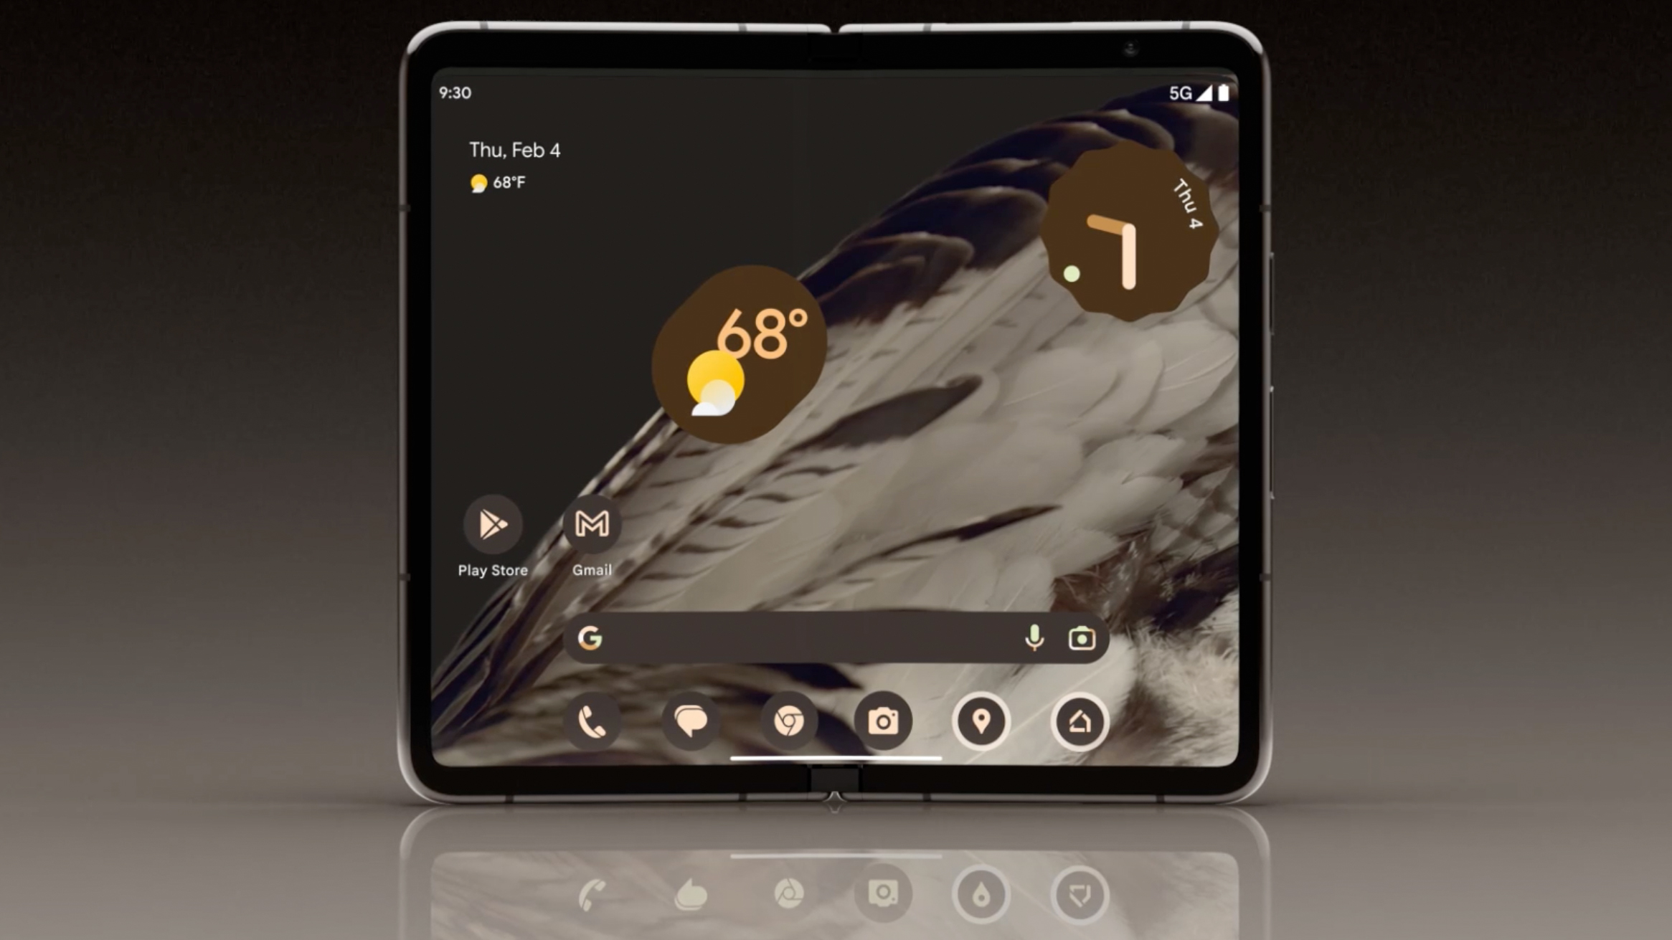Launch the Camera app
1672x940 pixels.
(x=883, y=721)
